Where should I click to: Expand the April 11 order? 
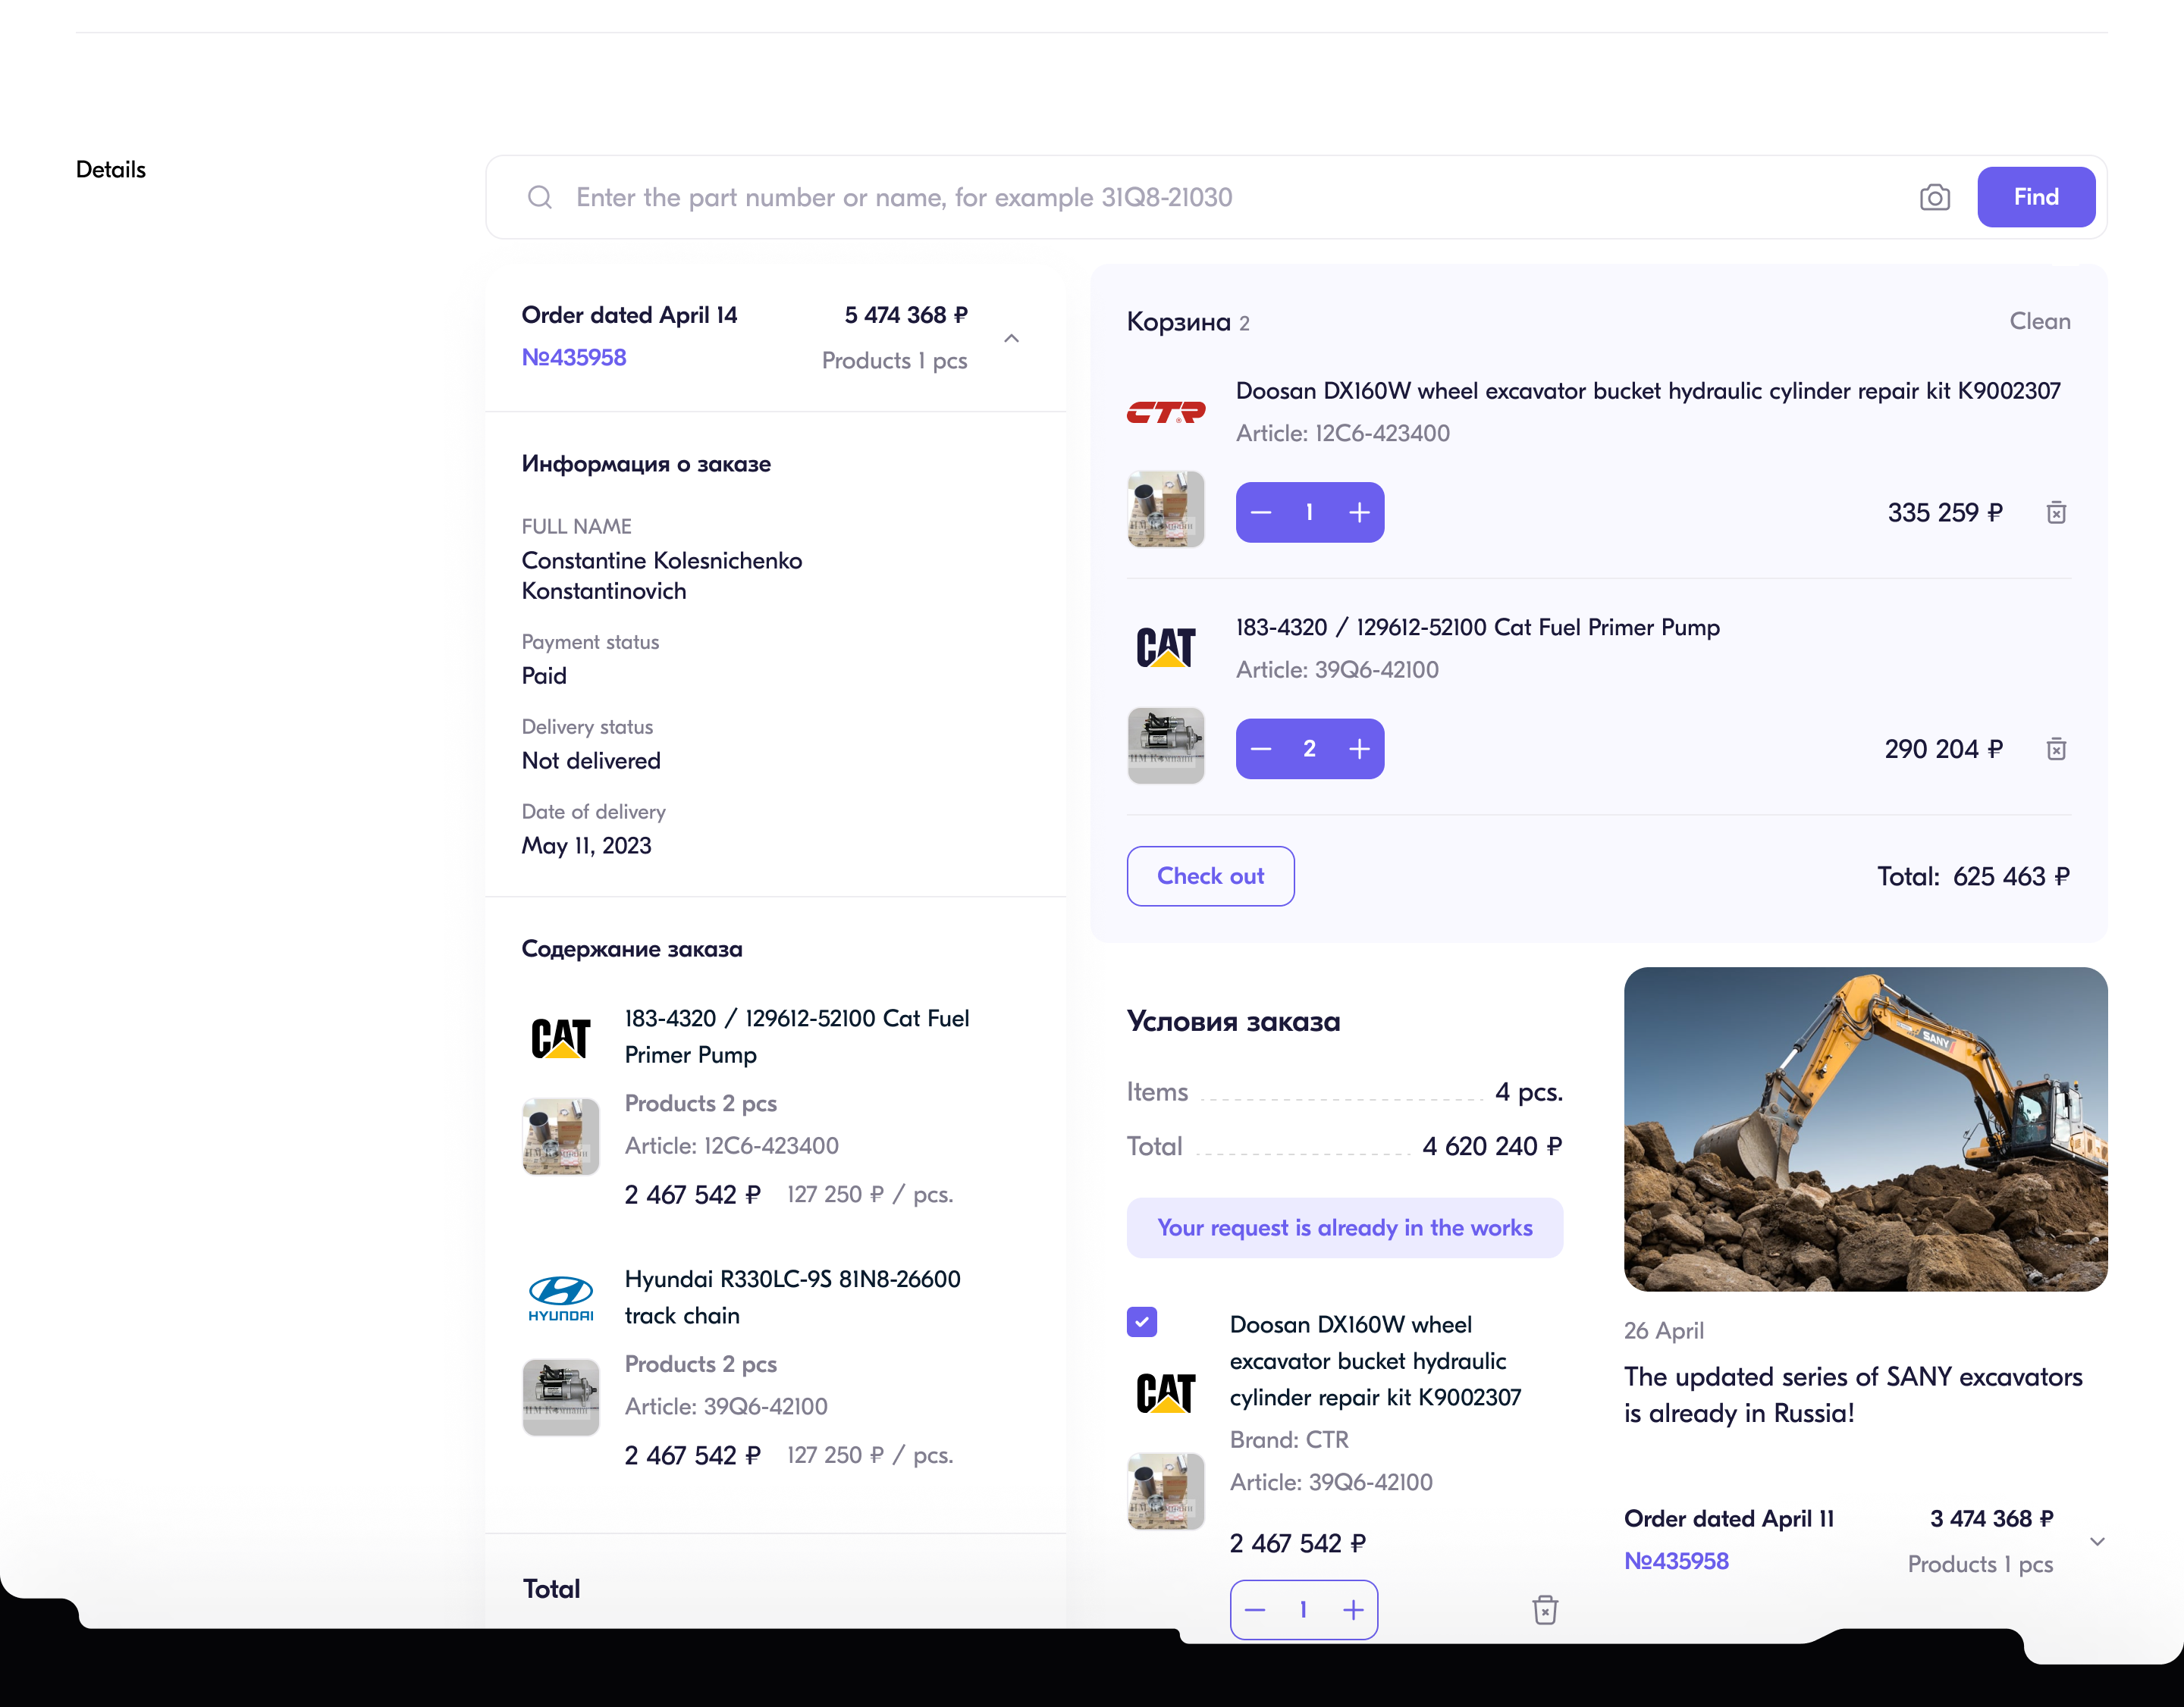pos(2097,1541)
